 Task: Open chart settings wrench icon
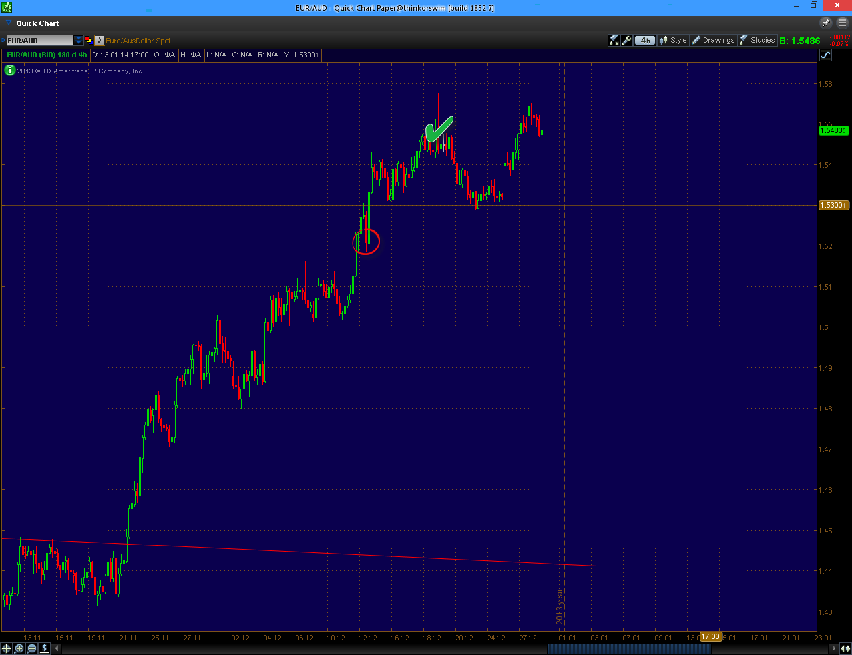coord(626,40)
